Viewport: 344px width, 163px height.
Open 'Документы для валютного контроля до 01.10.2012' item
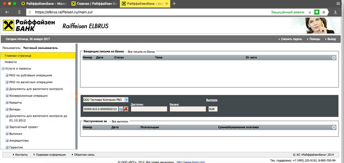click(38, 118)
